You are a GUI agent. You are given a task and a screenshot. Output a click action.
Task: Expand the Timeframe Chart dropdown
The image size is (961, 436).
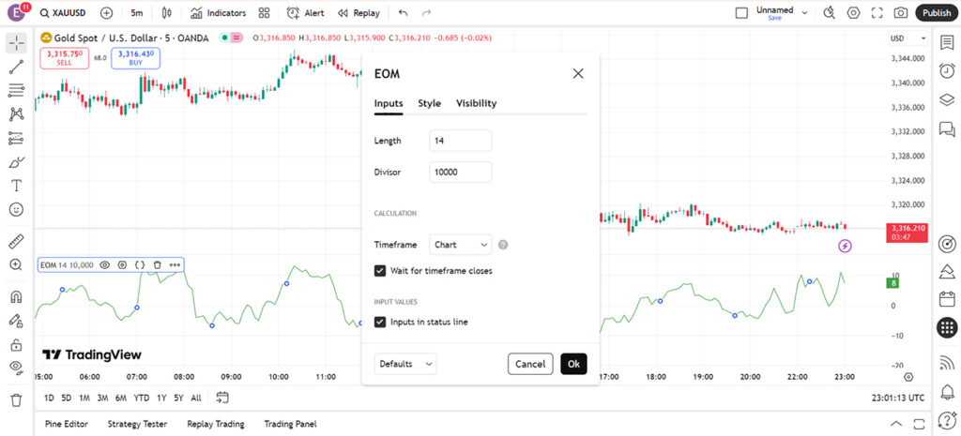pos(460,245)
